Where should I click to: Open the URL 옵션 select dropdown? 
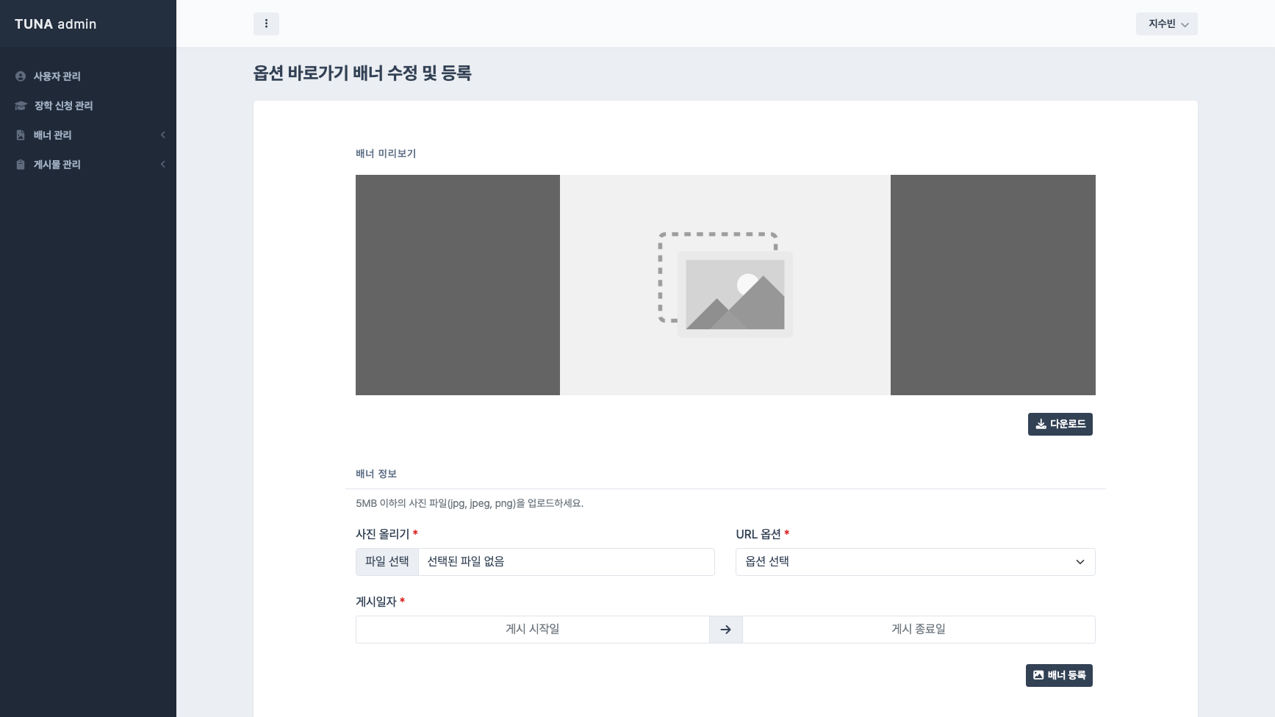916,562
